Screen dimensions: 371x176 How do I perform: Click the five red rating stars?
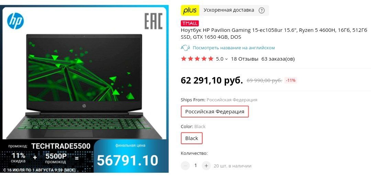[x=197, y=59]
